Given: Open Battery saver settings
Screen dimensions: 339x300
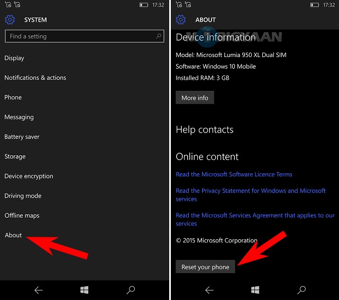Looking at the screenshot, I should pyautogui.click(x=22, y=137).
